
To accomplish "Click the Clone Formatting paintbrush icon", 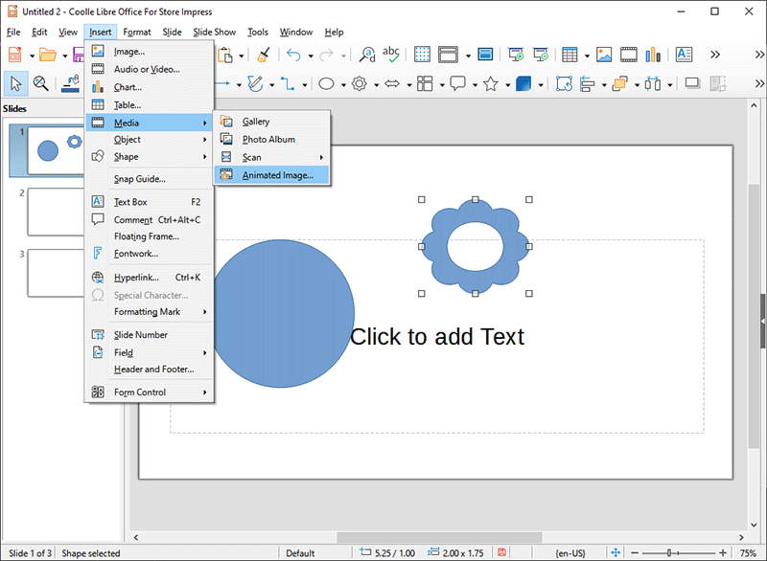I will (x=265, y=55).
